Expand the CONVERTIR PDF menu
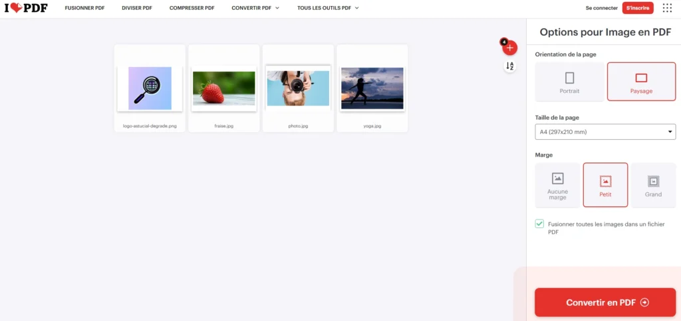 255,8
